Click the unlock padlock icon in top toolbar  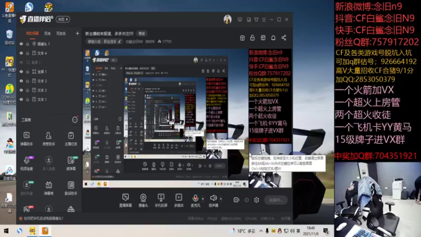coord(253,38)
